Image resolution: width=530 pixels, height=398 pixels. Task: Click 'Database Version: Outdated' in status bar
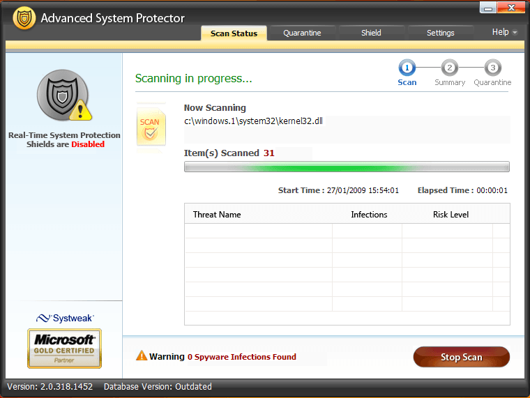coord(158,387)
